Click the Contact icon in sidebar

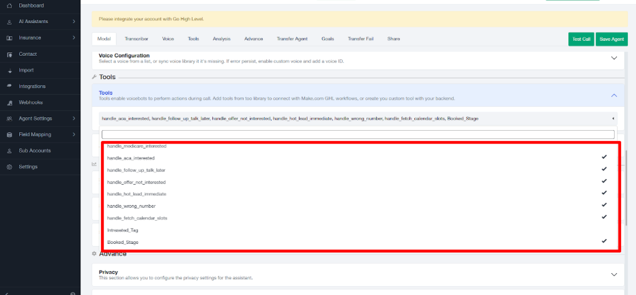pos(10,55)
